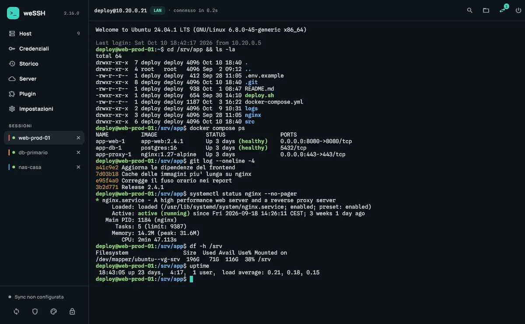Open the theme palette icon

click(x=54, y=311)
